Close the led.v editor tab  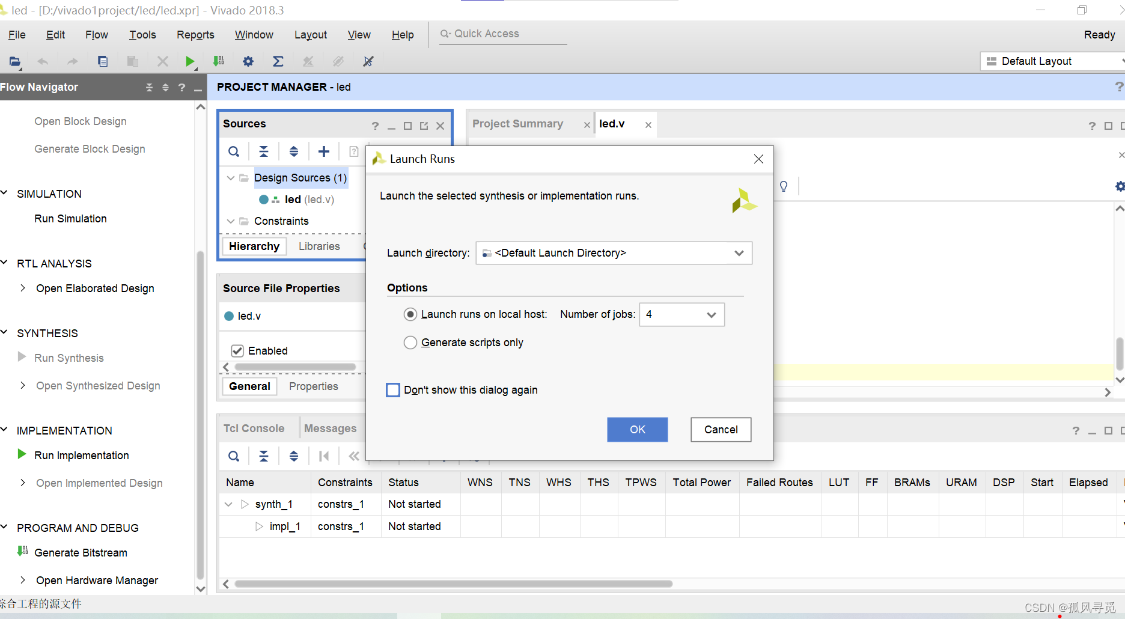[648, 125]
